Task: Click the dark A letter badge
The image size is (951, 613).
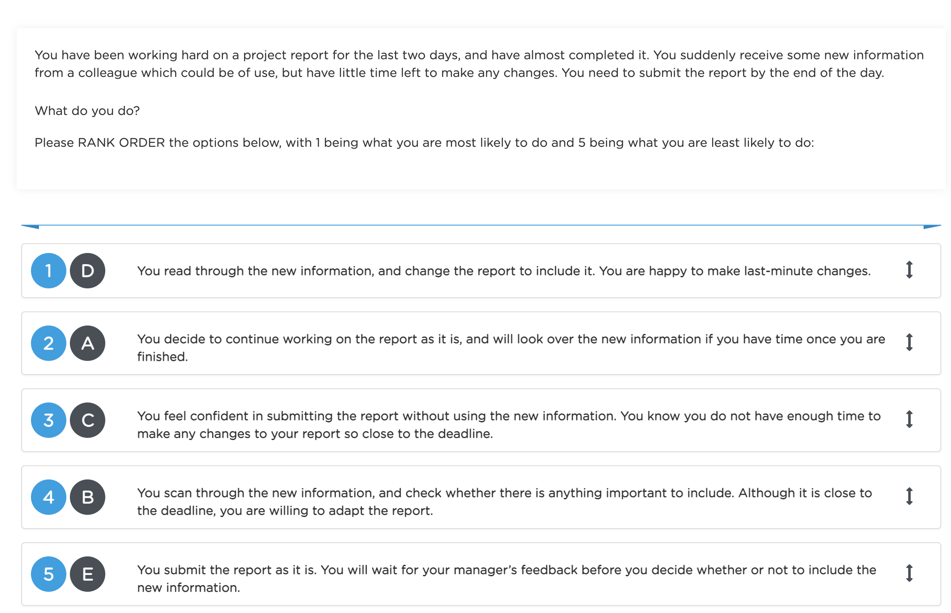Action: click(88, 343)
